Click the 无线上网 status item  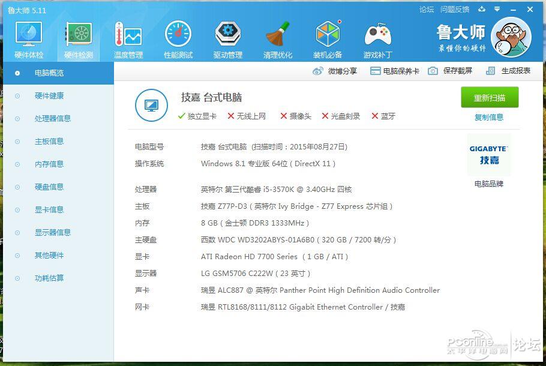(247, 116)
